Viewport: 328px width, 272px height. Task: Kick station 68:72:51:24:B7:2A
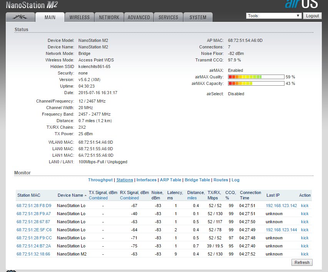pos(305,246)
